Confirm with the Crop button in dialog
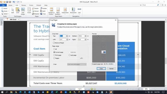This screenshot has height=94, width=167. point(101,68)
